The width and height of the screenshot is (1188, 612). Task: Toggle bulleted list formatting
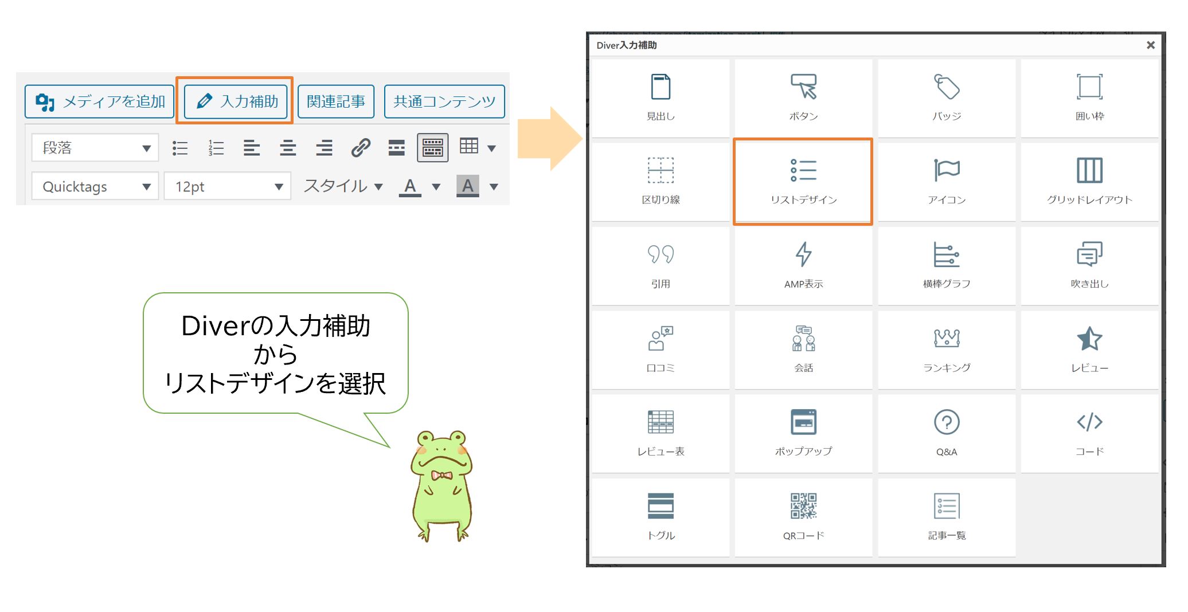[x=180, y=148]
